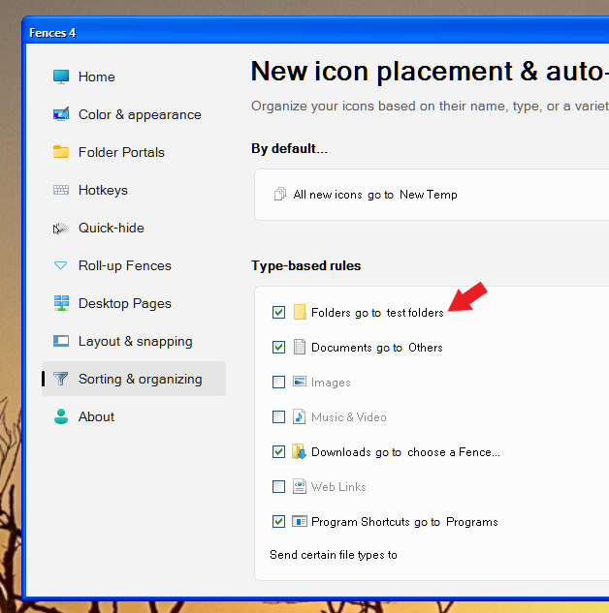
Task: Open the About page
Action: [134, 416]
